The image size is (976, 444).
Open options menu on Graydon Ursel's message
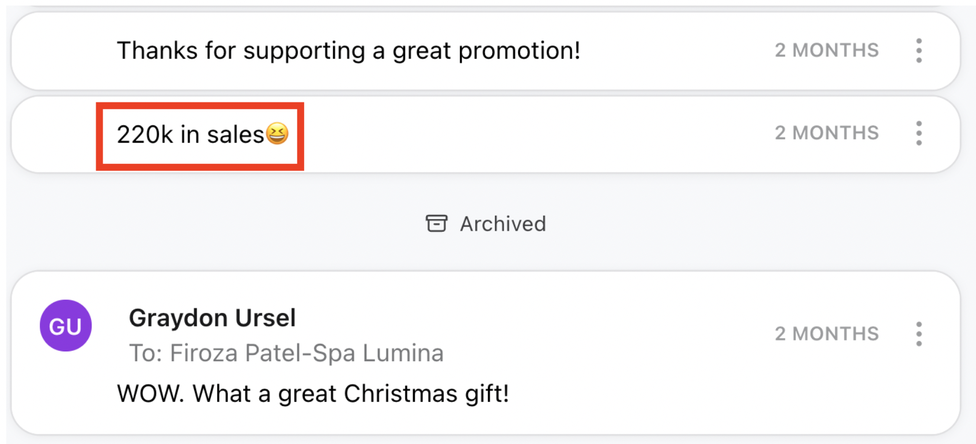pyautogui.click(x=918, y=334)
